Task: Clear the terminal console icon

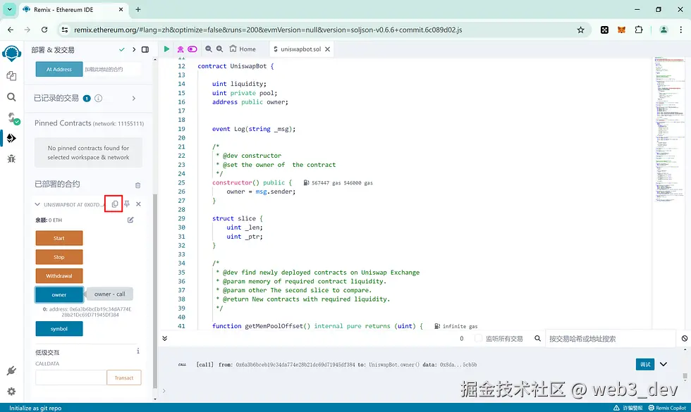Action: tap(685, 339)
